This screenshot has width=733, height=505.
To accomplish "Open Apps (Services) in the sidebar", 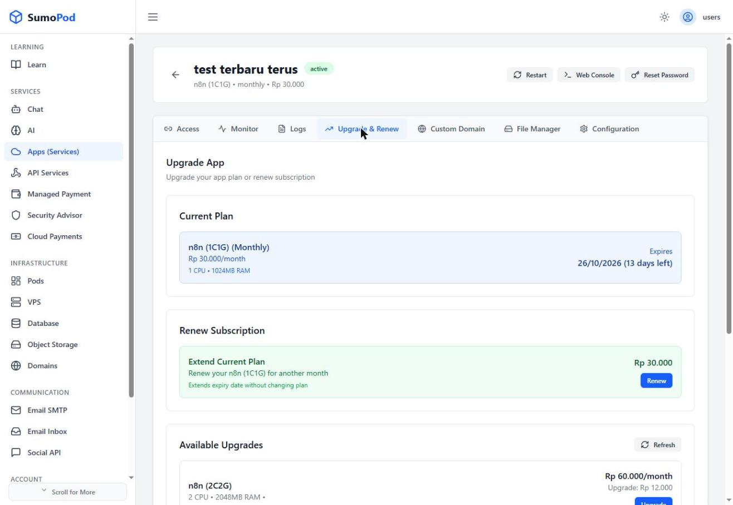I will pyautogui.click(x=63, y=151).
